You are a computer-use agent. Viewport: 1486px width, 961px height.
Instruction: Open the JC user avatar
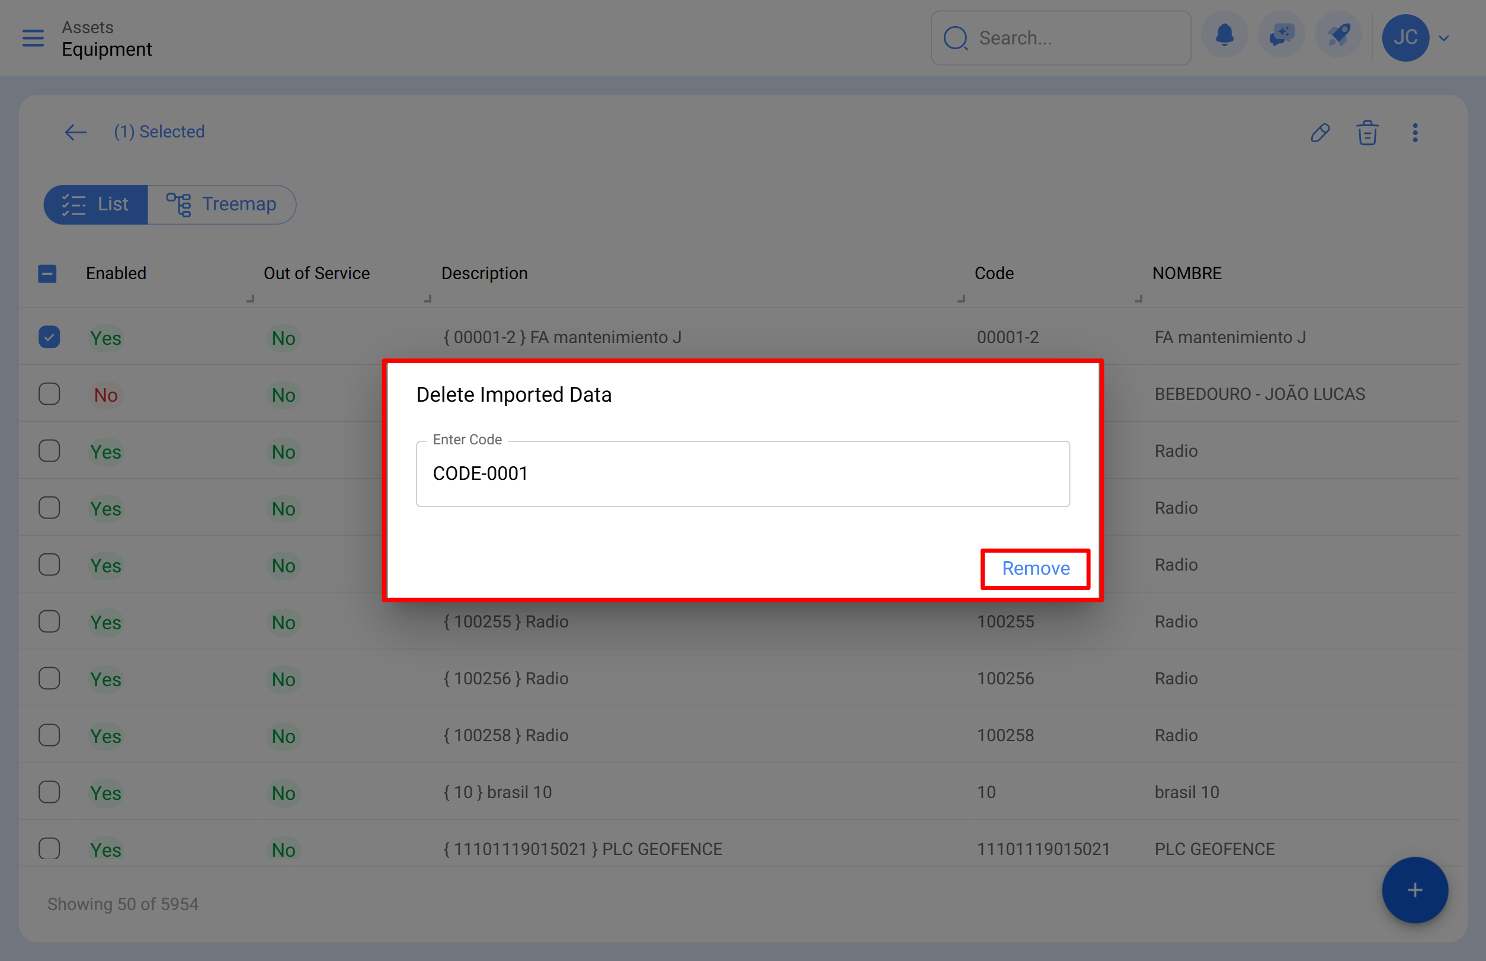pyautogui.click(x=1405, y=37)
